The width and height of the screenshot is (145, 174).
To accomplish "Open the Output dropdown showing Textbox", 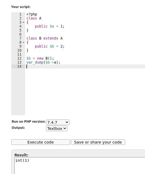I will 57,129.
